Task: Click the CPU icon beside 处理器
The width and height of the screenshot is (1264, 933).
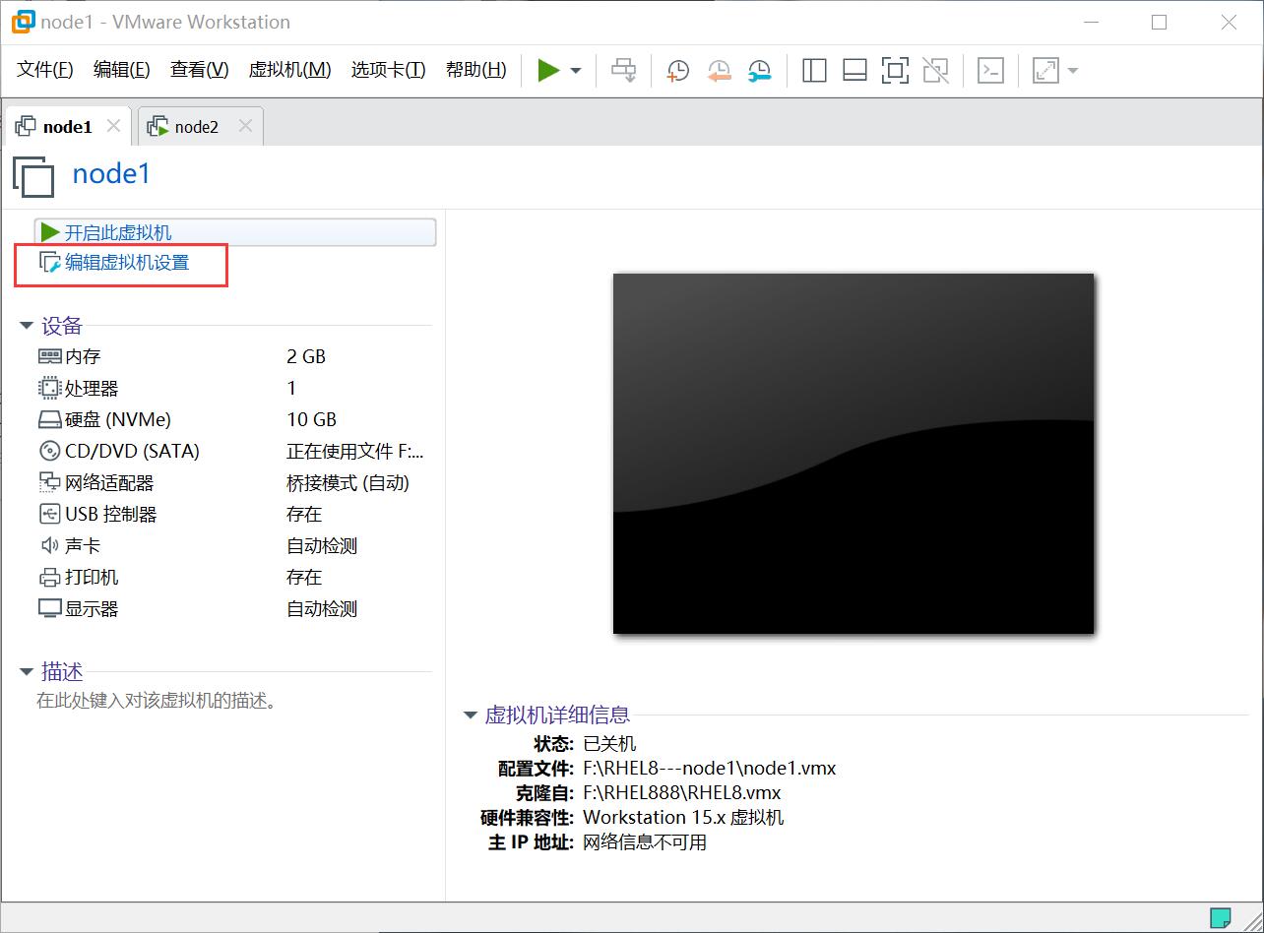Action: (x=49, y=388)
